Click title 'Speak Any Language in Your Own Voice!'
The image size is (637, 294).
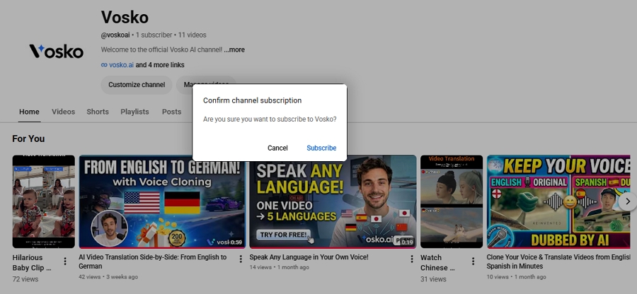(x=309, y=257)
